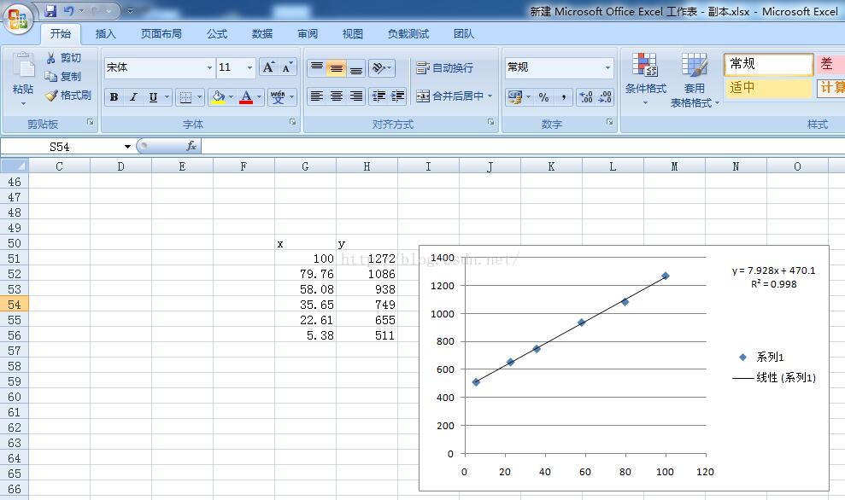
Task: Switch to the 视图 tab
Action: coord(353,34)
